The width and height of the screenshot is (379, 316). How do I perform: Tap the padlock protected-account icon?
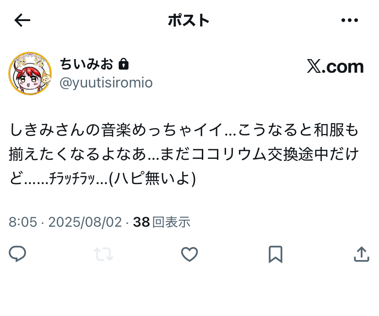124,64
